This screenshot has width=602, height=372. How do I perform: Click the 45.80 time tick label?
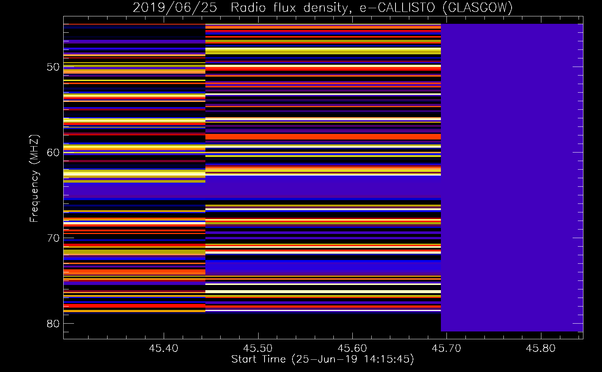tap(541, 348)
